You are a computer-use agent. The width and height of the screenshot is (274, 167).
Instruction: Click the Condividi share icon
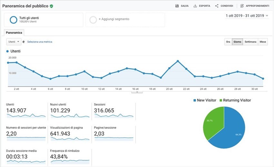pyautogui.click(x=217, y=6)
